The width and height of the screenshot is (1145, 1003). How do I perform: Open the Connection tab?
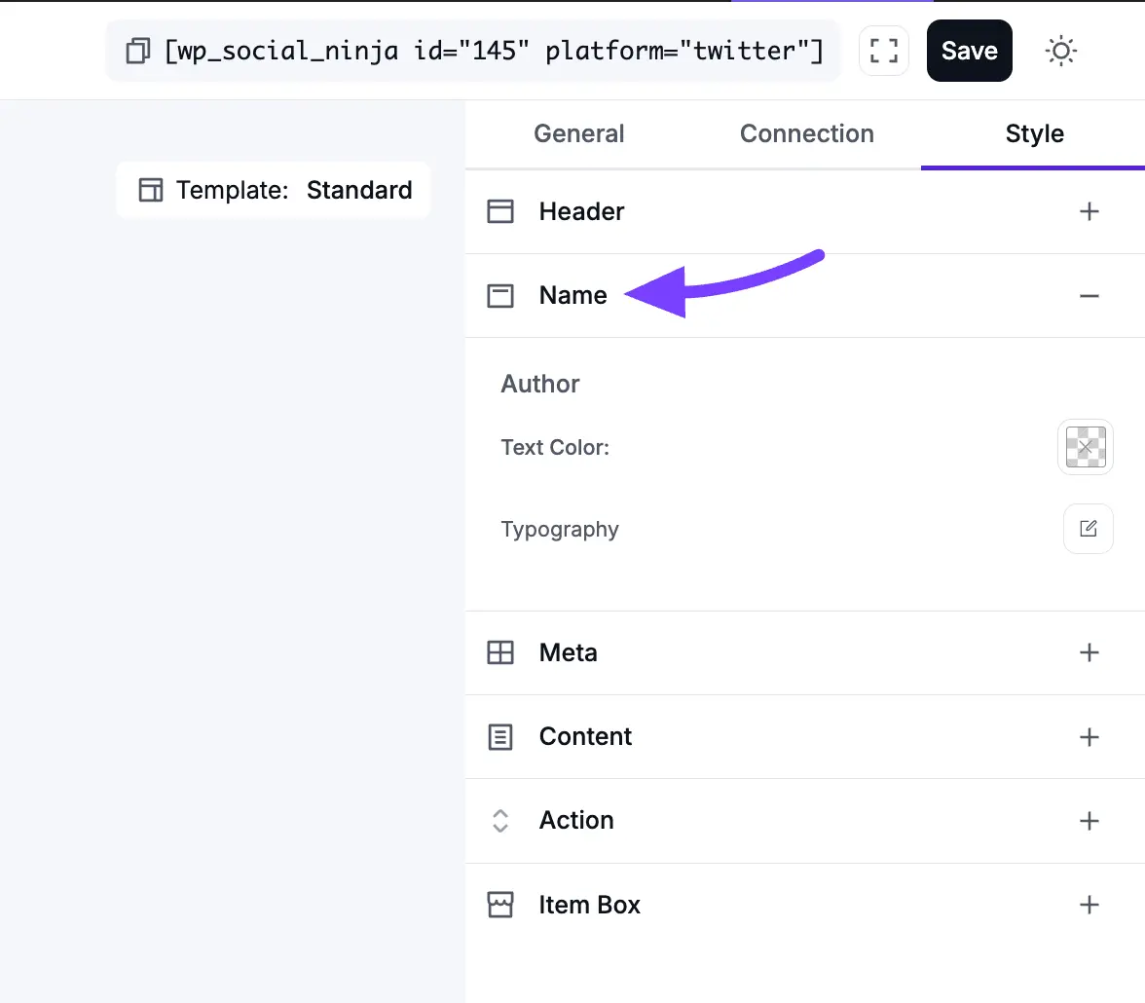point(807,133)
